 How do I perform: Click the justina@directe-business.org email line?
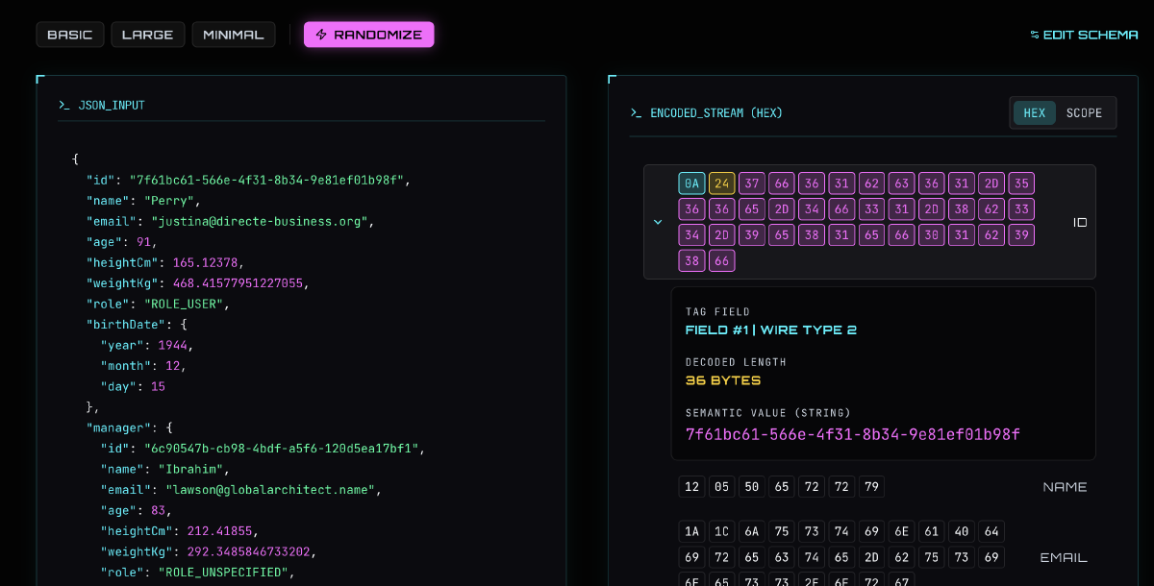coord(230,221)
